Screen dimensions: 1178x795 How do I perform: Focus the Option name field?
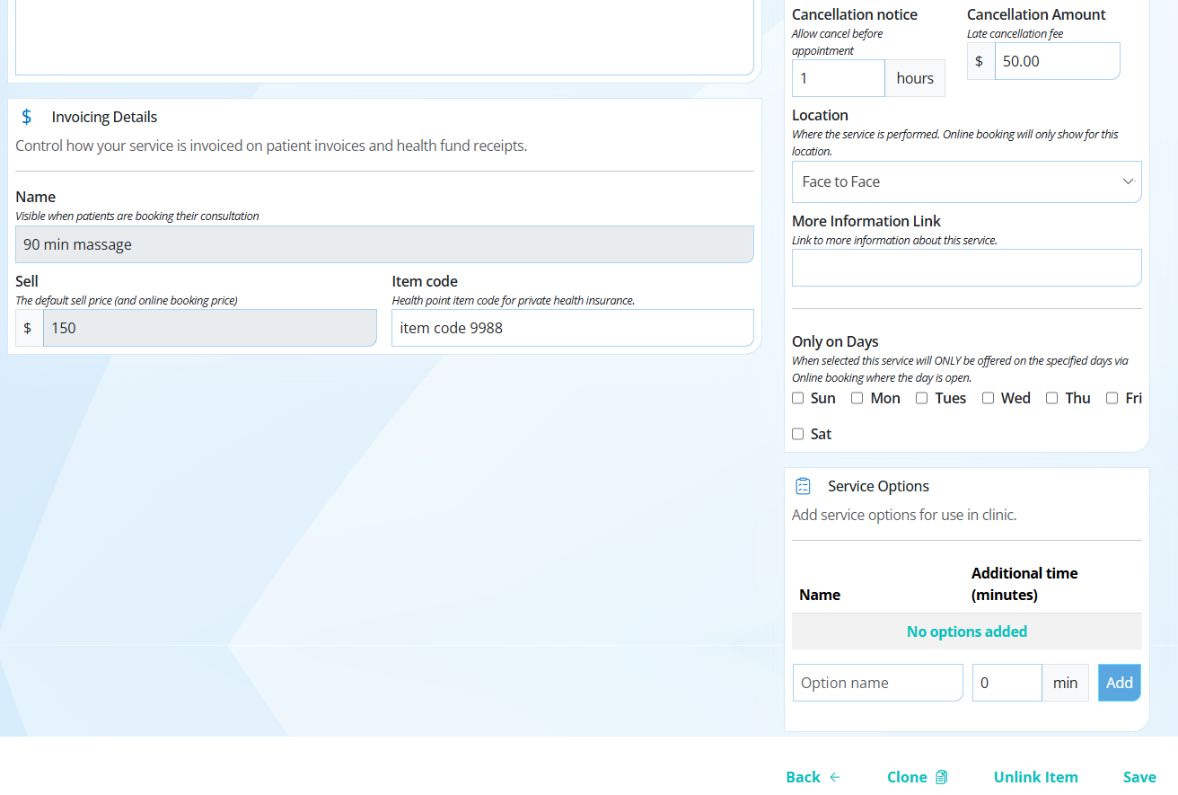tap(878, 683)
